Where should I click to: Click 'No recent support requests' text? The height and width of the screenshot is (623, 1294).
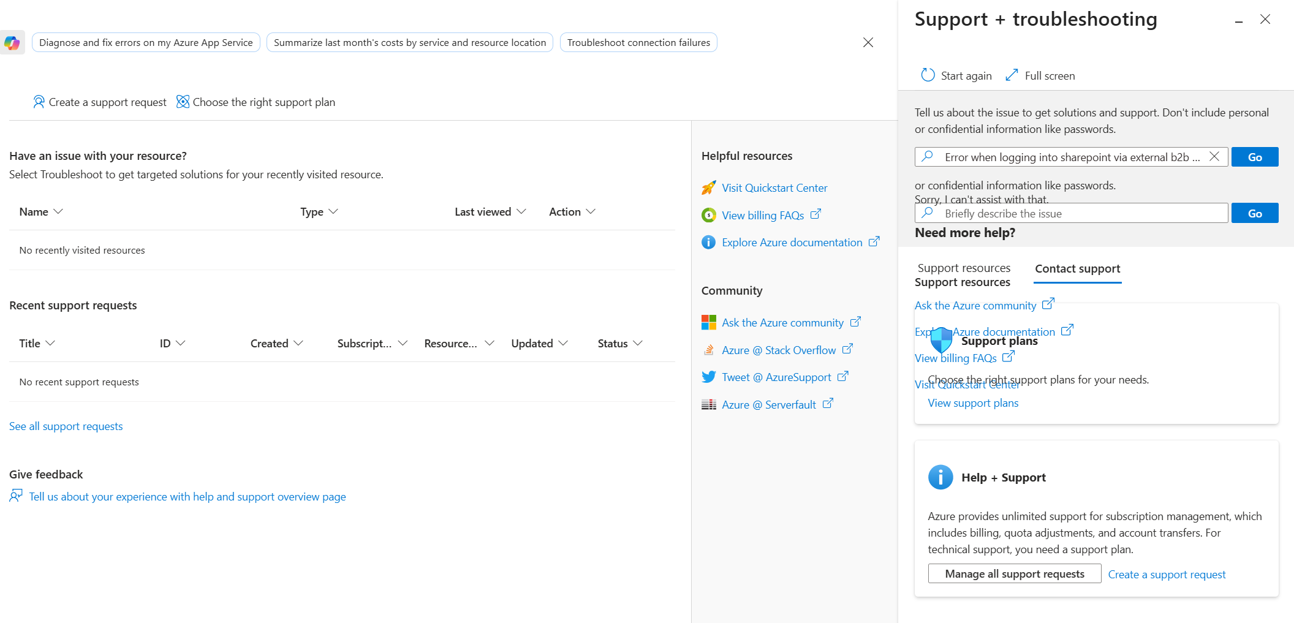(79, 382)
